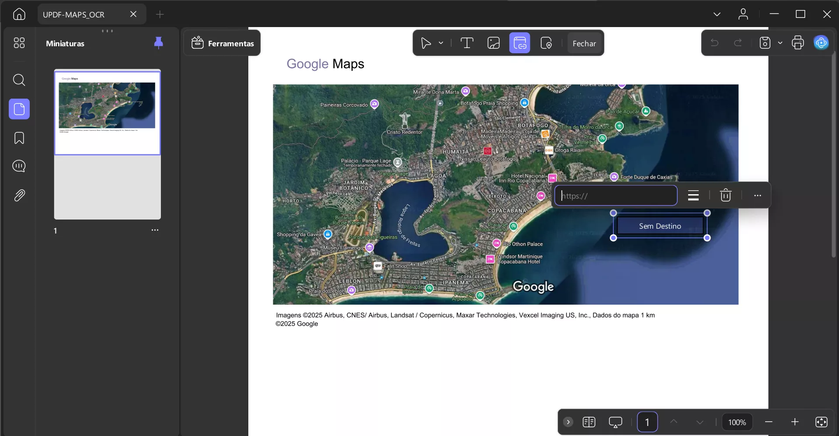Select the page location link tool
Viewport: 839px width, 436px height.
(x=546, y=43)
